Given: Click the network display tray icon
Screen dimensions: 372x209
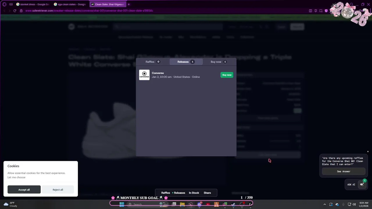Looking at the screenshot, I should tap(349, 204).
